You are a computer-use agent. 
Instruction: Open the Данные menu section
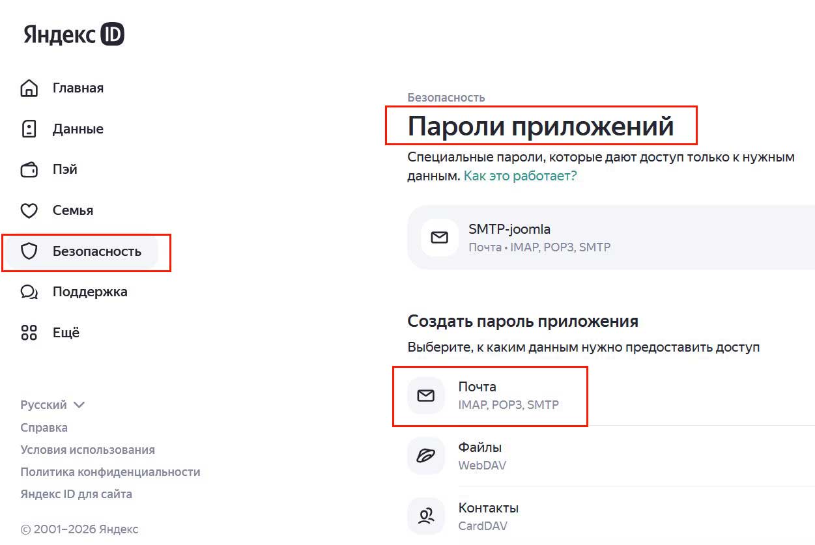78,129
